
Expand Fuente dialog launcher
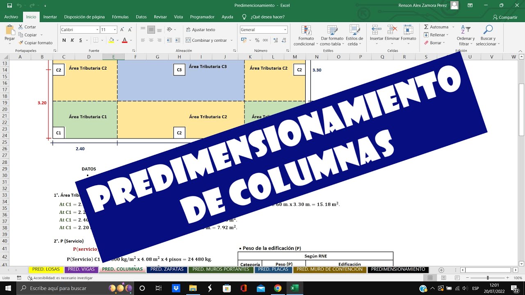[x=133, y=51]
